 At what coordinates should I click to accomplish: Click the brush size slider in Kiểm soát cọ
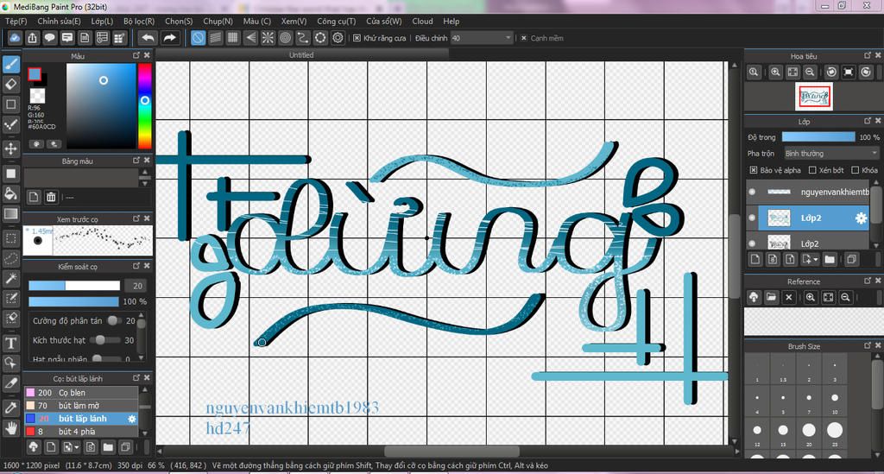pos(74,286)
